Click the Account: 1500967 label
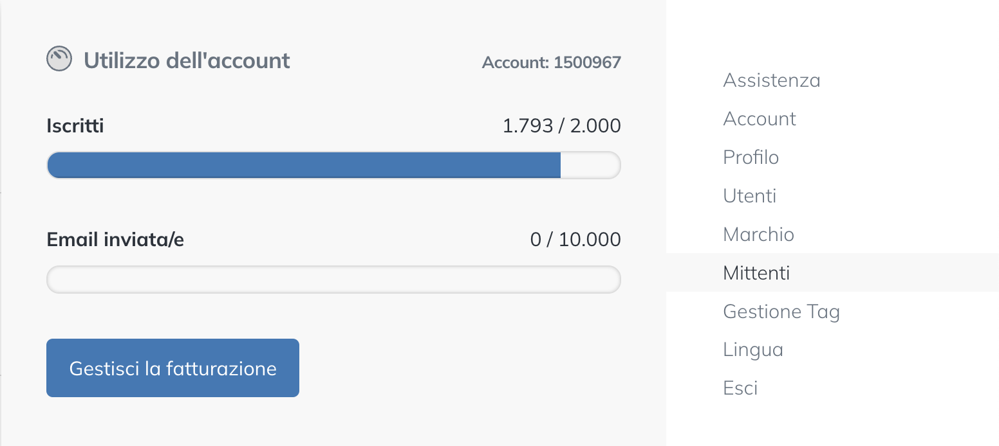 tap(551, 62)
